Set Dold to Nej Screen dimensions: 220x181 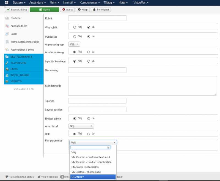tap(75, 134)
